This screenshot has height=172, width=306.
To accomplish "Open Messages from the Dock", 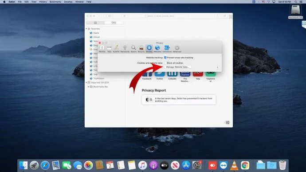I will (x=78, y=165).
